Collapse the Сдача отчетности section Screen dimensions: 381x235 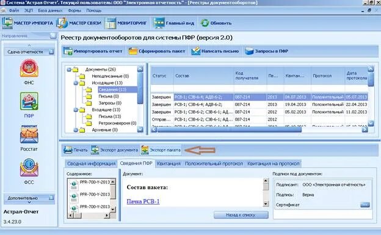(x=51, y=52)
